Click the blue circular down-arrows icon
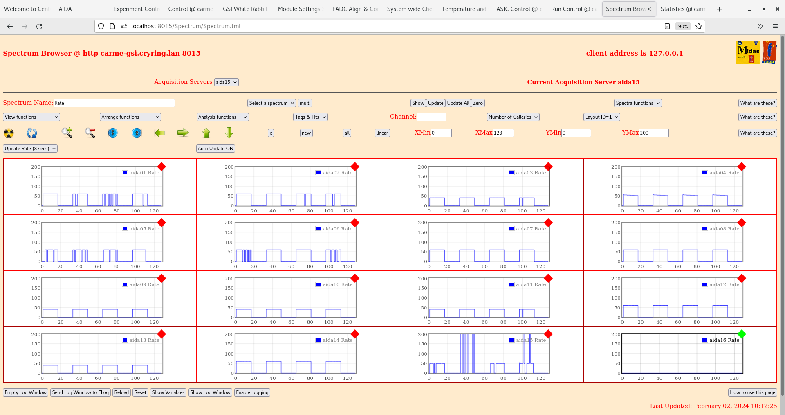785x415 pixels. 113,133
